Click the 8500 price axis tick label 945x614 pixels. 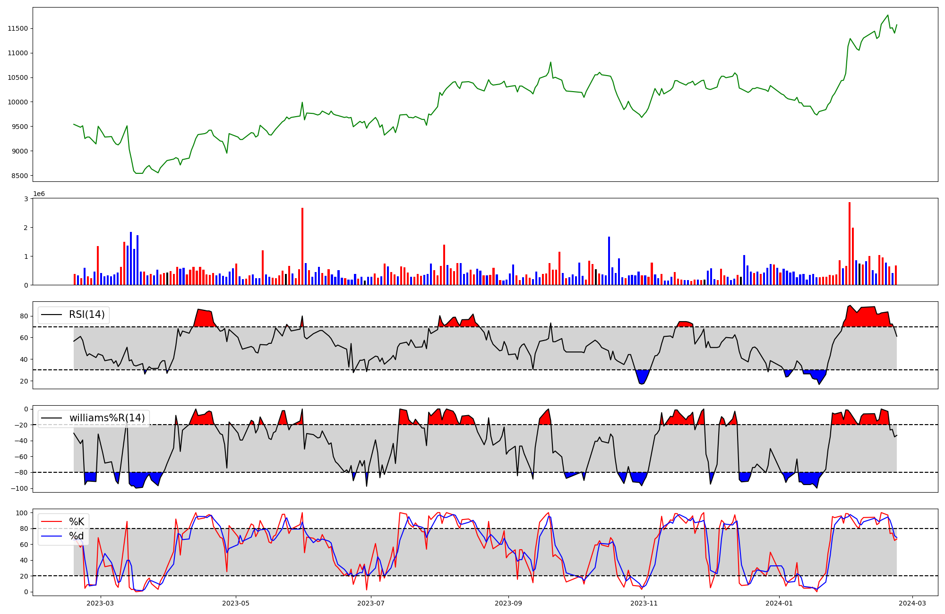[19, 176]
